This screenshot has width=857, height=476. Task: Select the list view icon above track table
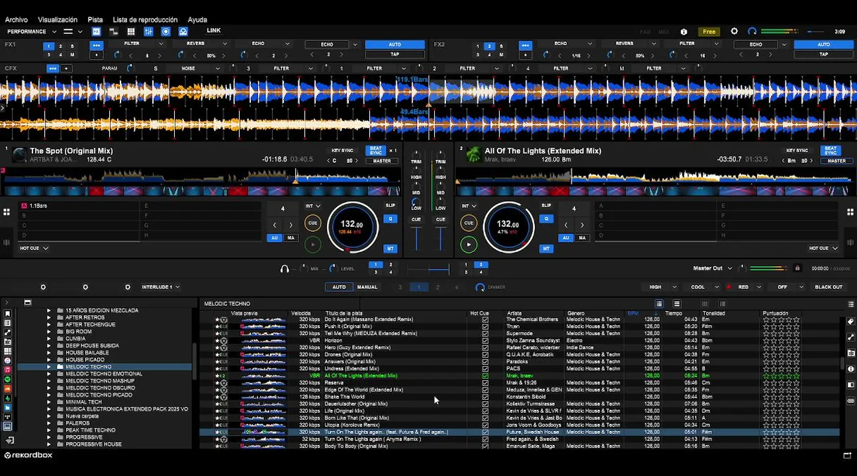click(659, 303)
